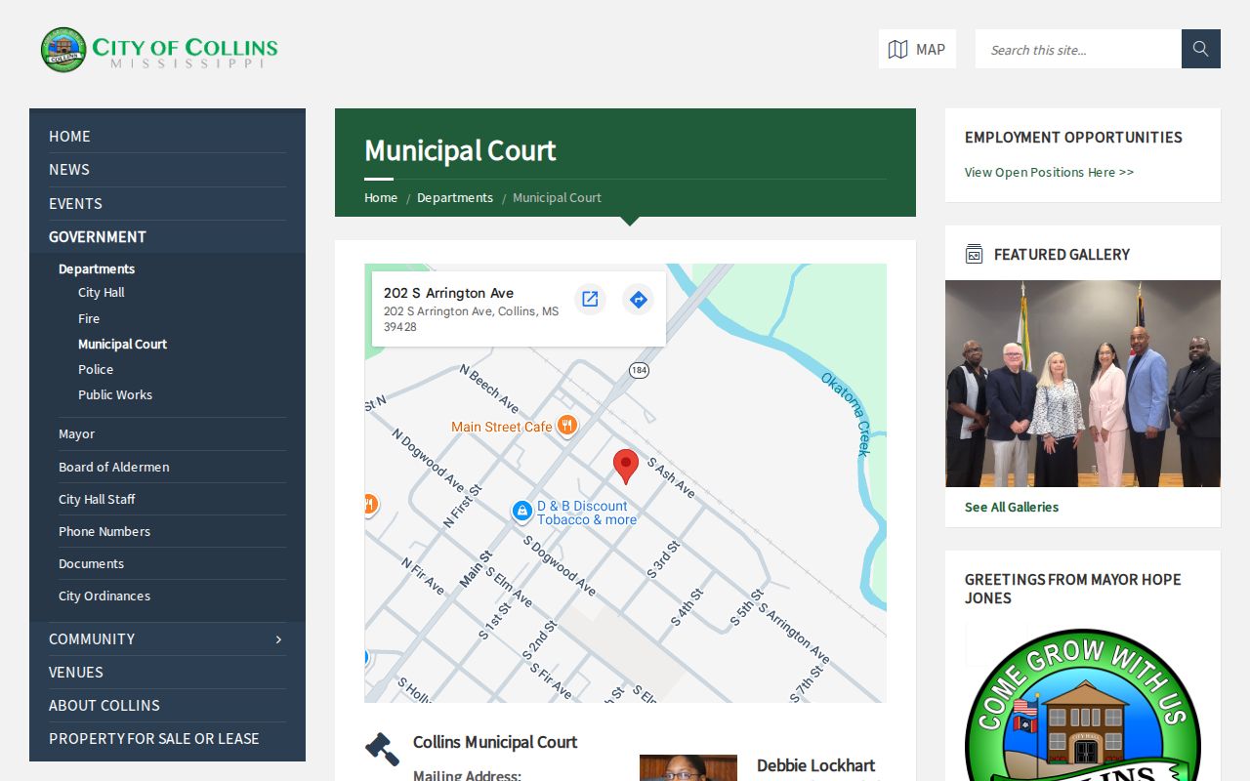1250x781 pixels.
Task: Click the Departments breadcrumb link
Action: (455, 197)
